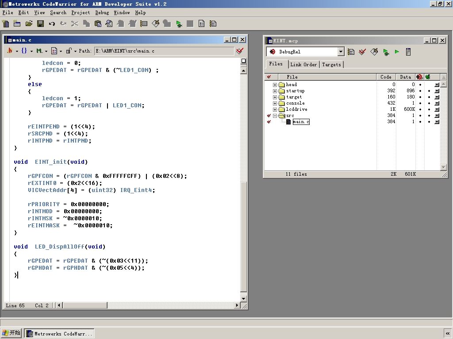Click the Copy icon in main toolbar
Image resolution: width=453 pixels, height=339 pixels.
point(86,24)
